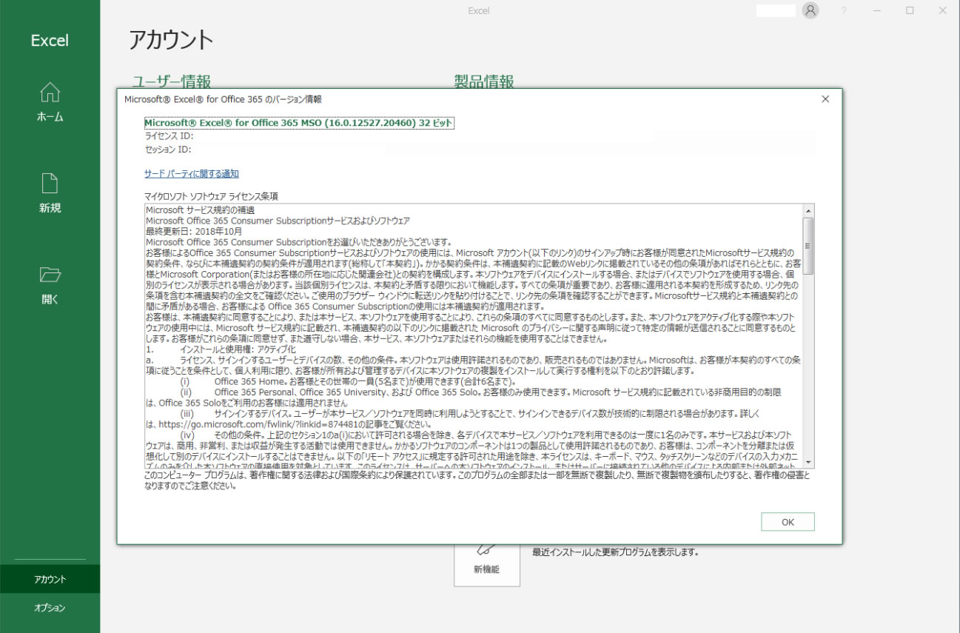The height and width of the screenshot is (633, 960).
Task: Click the '最終更新日: 2018年10月' line
Action: tap(194, 231)
